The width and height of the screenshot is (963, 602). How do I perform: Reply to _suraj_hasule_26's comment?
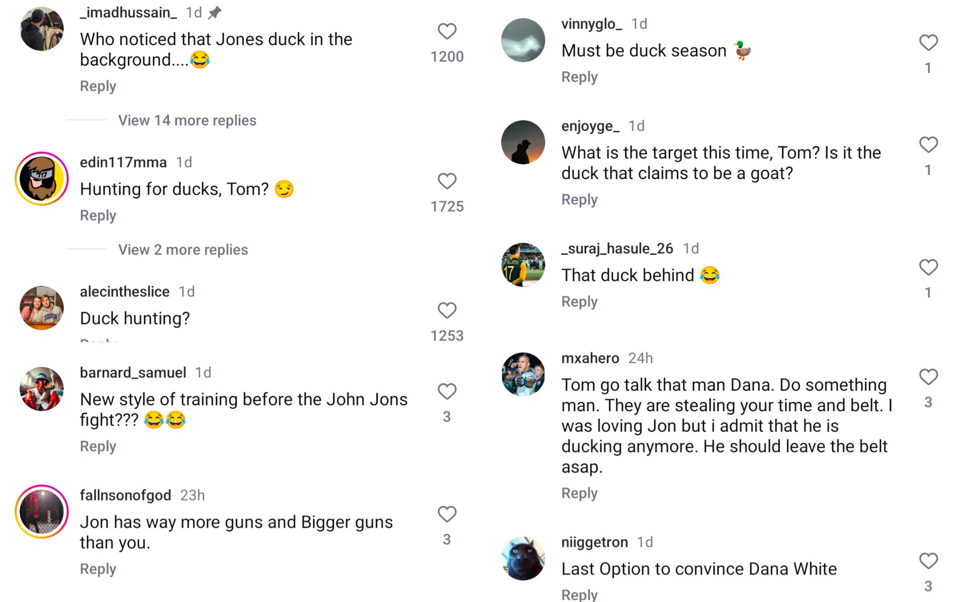point(579,301)
